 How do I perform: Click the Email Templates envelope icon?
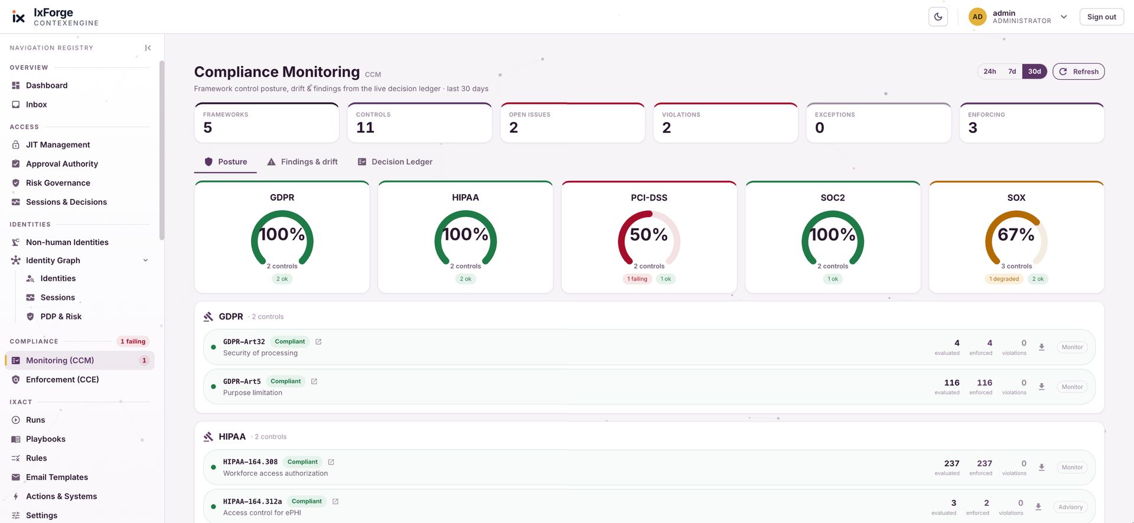[x=16, y=477]
